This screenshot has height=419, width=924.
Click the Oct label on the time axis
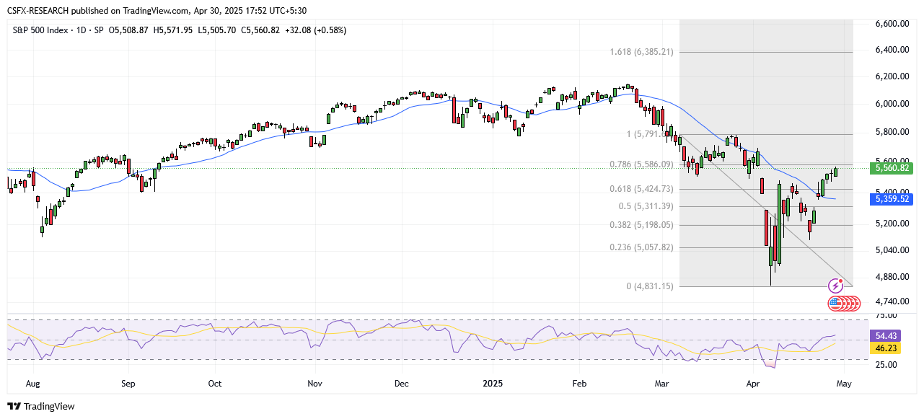215,384
